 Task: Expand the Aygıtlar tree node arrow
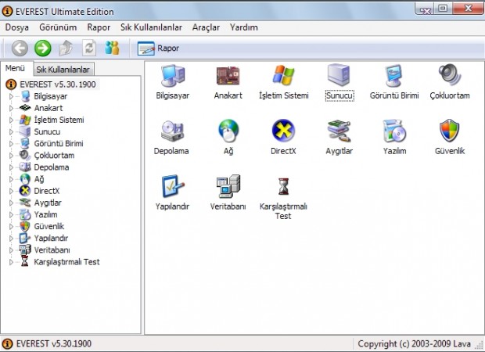[11, 203]
